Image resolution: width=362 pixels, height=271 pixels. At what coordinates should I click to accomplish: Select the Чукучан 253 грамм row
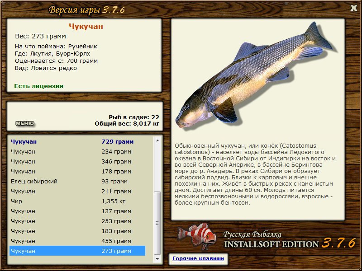(x=77, y=221)
